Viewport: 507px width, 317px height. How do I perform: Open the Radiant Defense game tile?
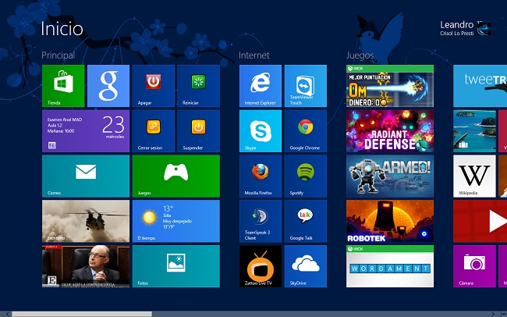click(x=389, y=131)
